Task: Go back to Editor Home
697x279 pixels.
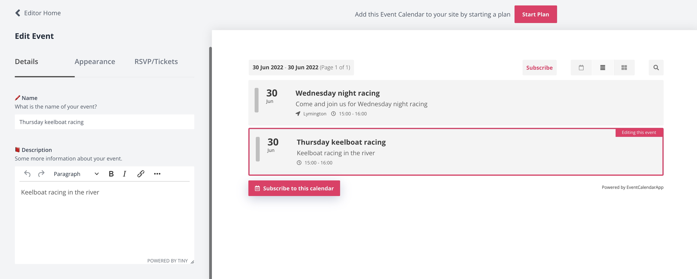Action: coord(38,13)
